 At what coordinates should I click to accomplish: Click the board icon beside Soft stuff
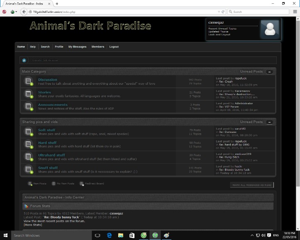pyautogui.click(x=29, y=132)
